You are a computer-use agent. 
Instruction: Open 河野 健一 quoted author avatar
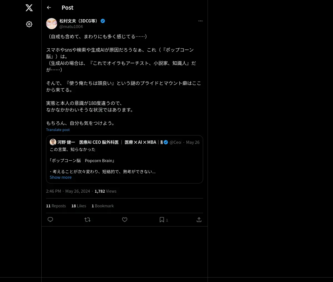(53, 142)
